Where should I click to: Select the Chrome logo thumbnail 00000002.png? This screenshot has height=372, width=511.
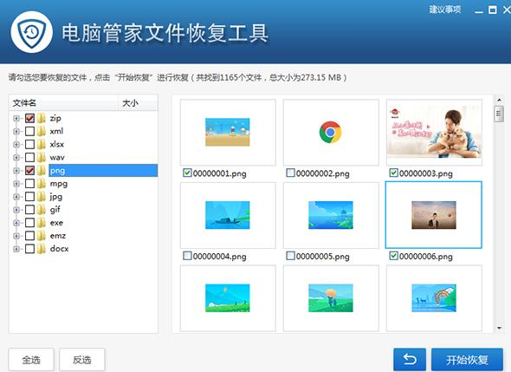tap(331, 132)
